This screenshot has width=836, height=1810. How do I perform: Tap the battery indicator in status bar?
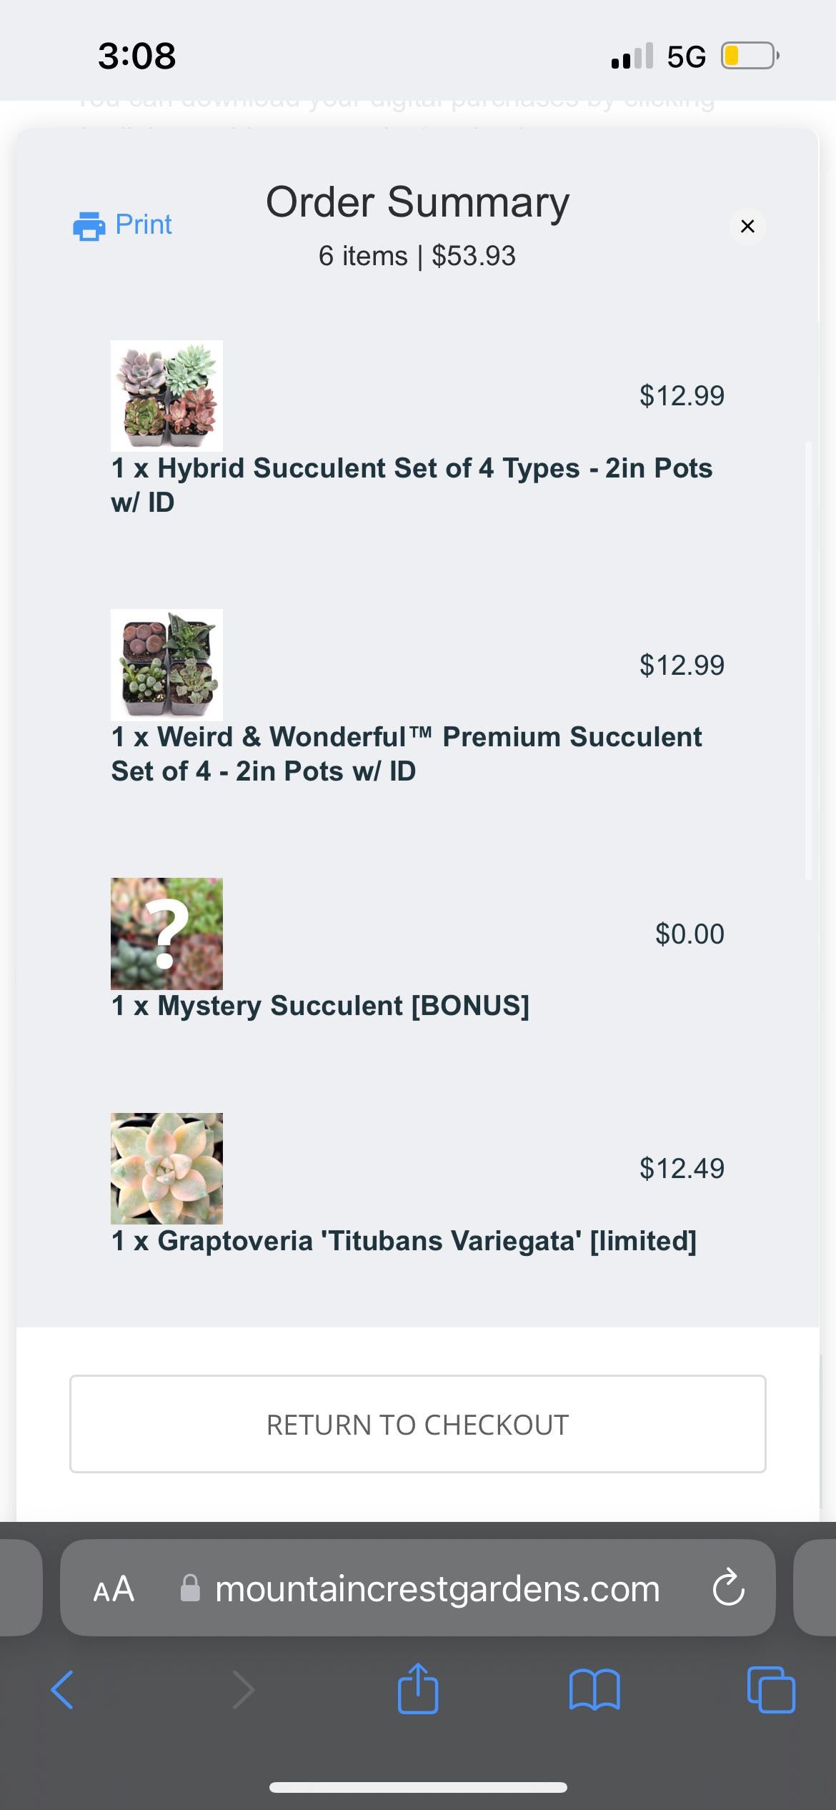pos(749,56)
